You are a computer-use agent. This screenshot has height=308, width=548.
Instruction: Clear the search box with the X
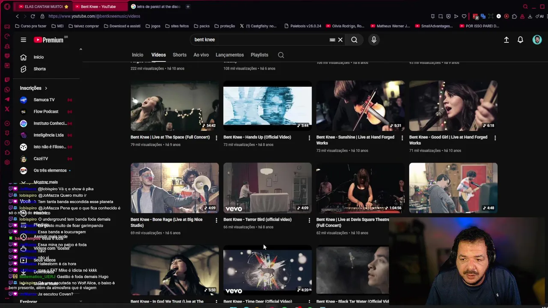point(340,40)
